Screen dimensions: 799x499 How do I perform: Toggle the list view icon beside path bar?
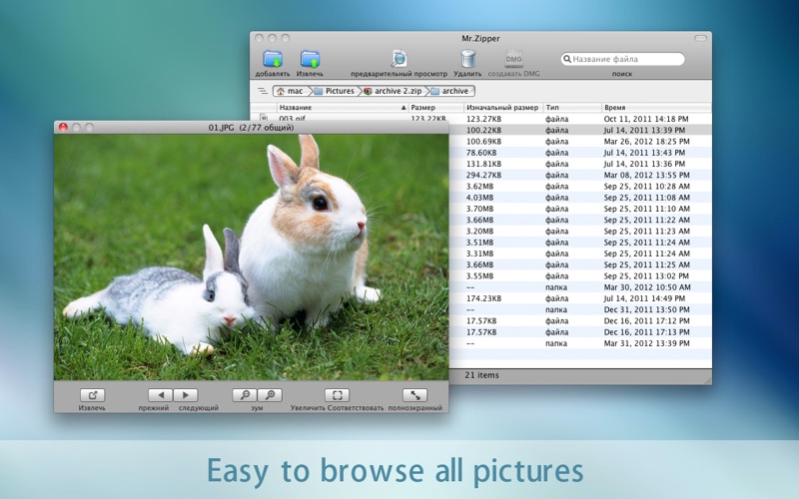point(263,91)
